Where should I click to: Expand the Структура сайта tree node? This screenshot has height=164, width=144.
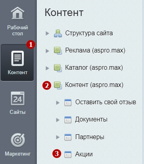47,33
